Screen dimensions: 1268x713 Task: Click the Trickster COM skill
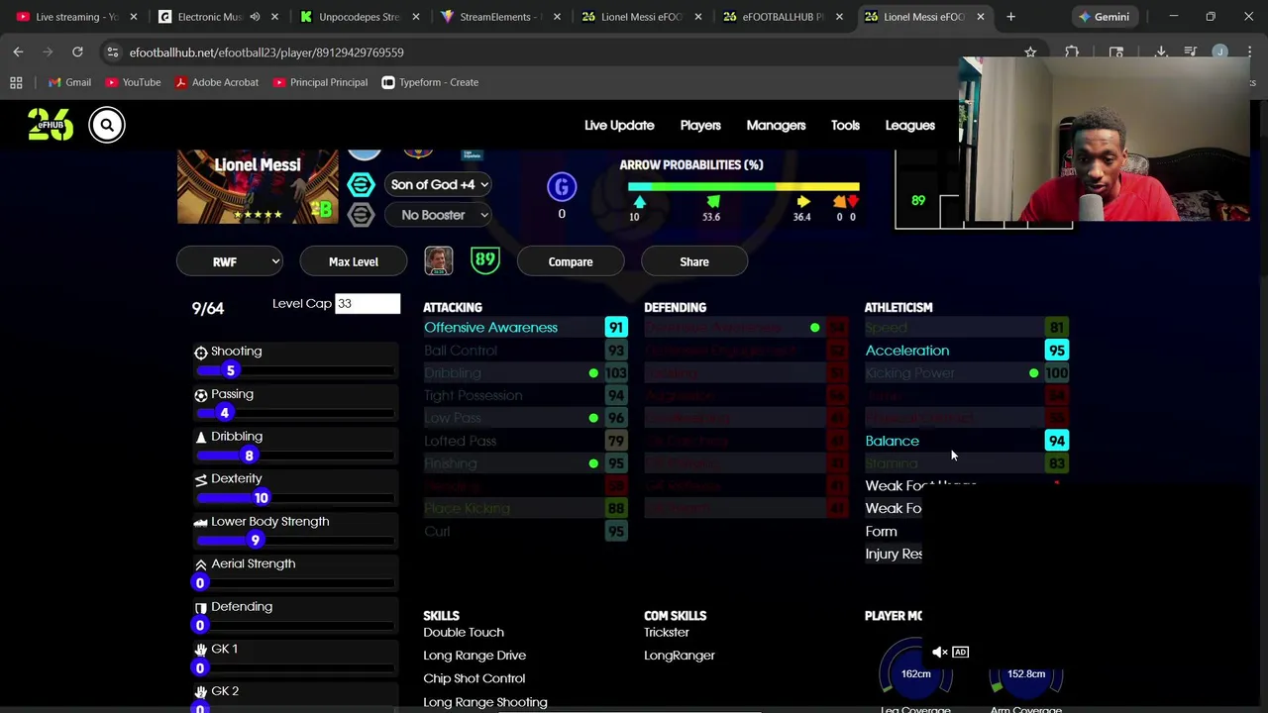pyautogui.click(x=666, y=632)
